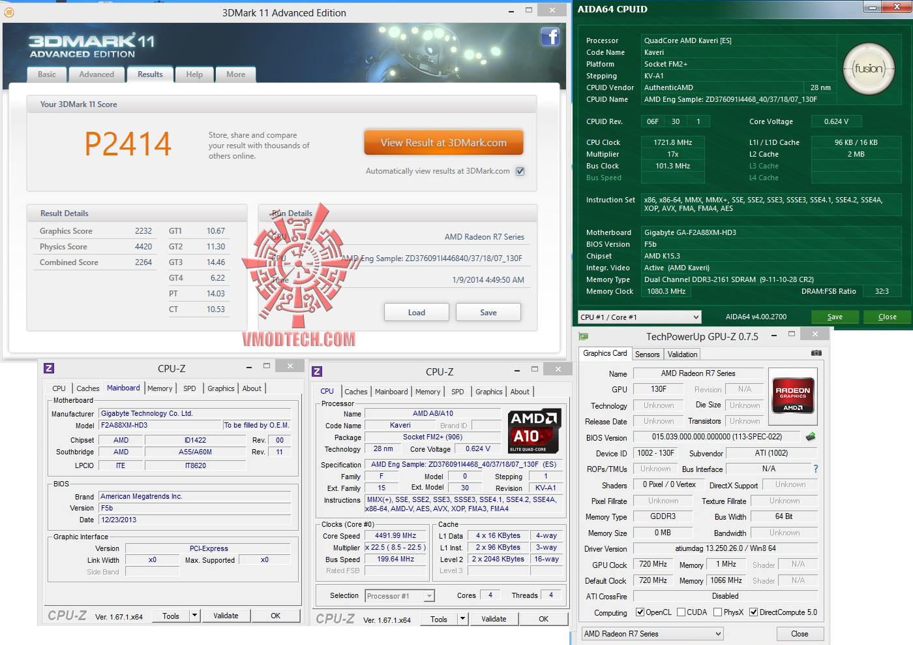Screen dimensions: 913x645
Task: Open About tab in the CPU-Z Mainboard window
Action: [x=252, y=388]
